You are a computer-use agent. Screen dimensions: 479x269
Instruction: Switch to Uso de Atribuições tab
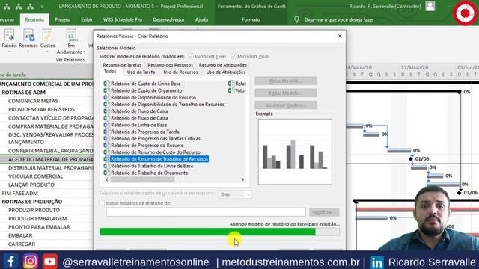click(226, 72)
